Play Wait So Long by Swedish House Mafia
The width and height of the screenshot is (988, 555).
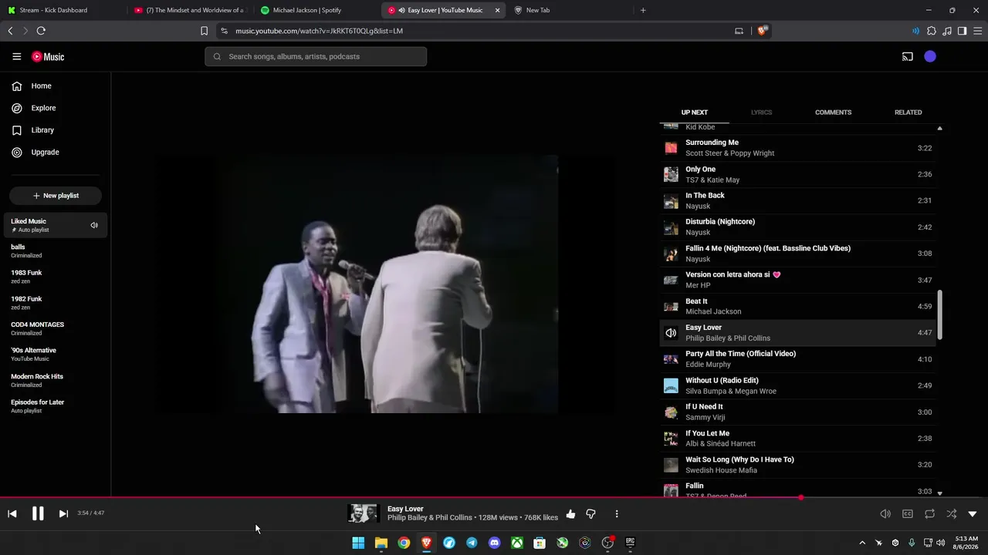click(797, 465)
